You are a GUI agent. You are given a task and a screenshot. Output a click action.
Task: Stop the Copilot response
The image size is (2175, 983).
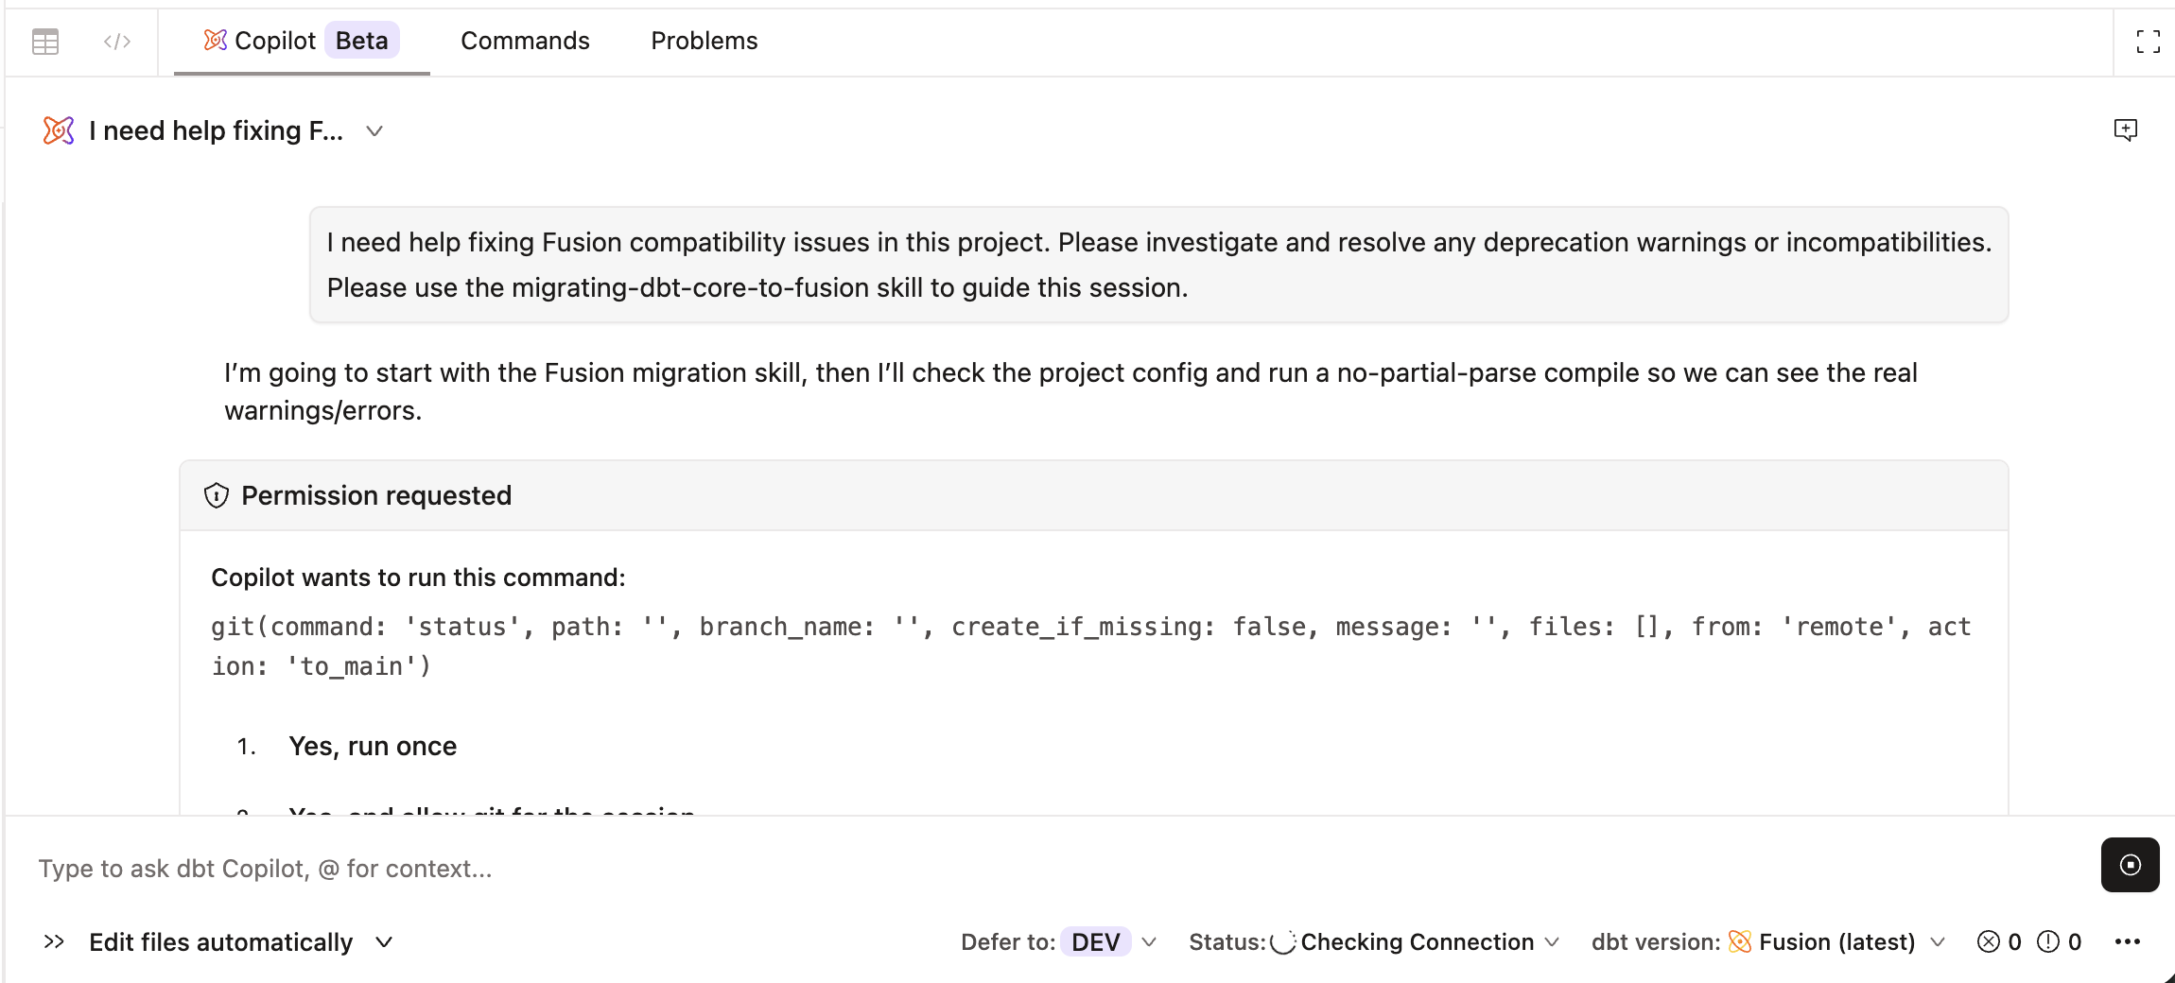point(2130,865)
